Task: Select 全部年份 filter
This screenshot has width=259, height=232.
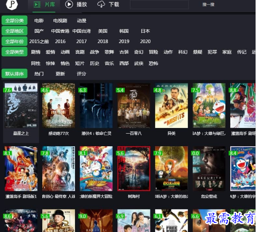Action: point(14,41)
